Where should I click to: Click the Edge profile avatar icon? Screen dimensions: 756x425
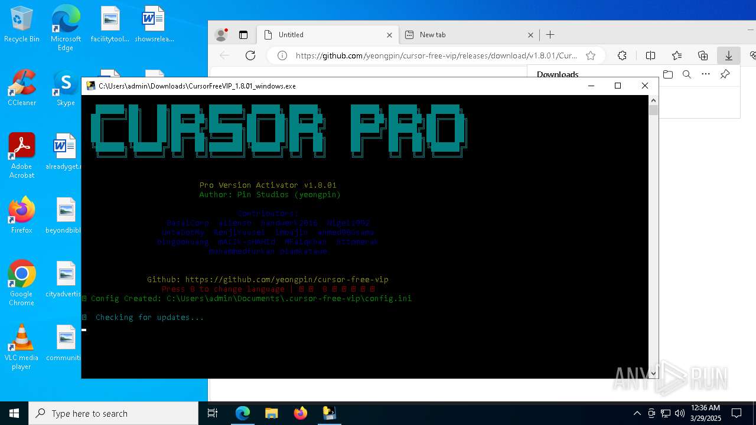[221, 35]
